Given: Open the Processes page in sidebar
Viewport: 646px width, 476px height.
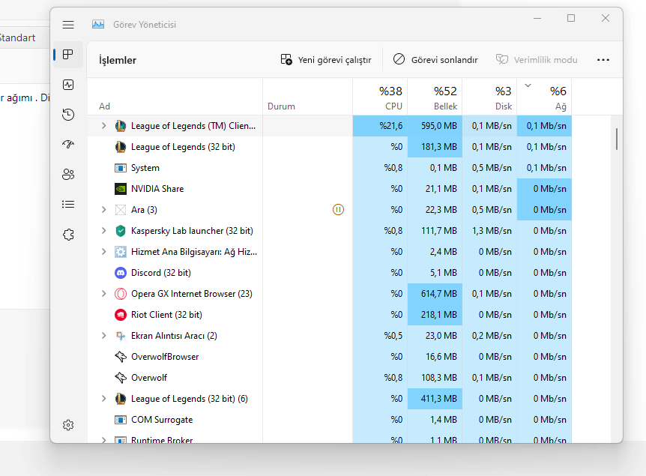Looking at the screenshot, I should (x=68, y=55).
